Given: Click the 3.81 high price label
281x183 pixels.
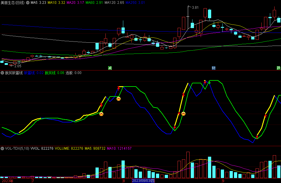Looking at the screenshot, I should [x=195, y=8].
